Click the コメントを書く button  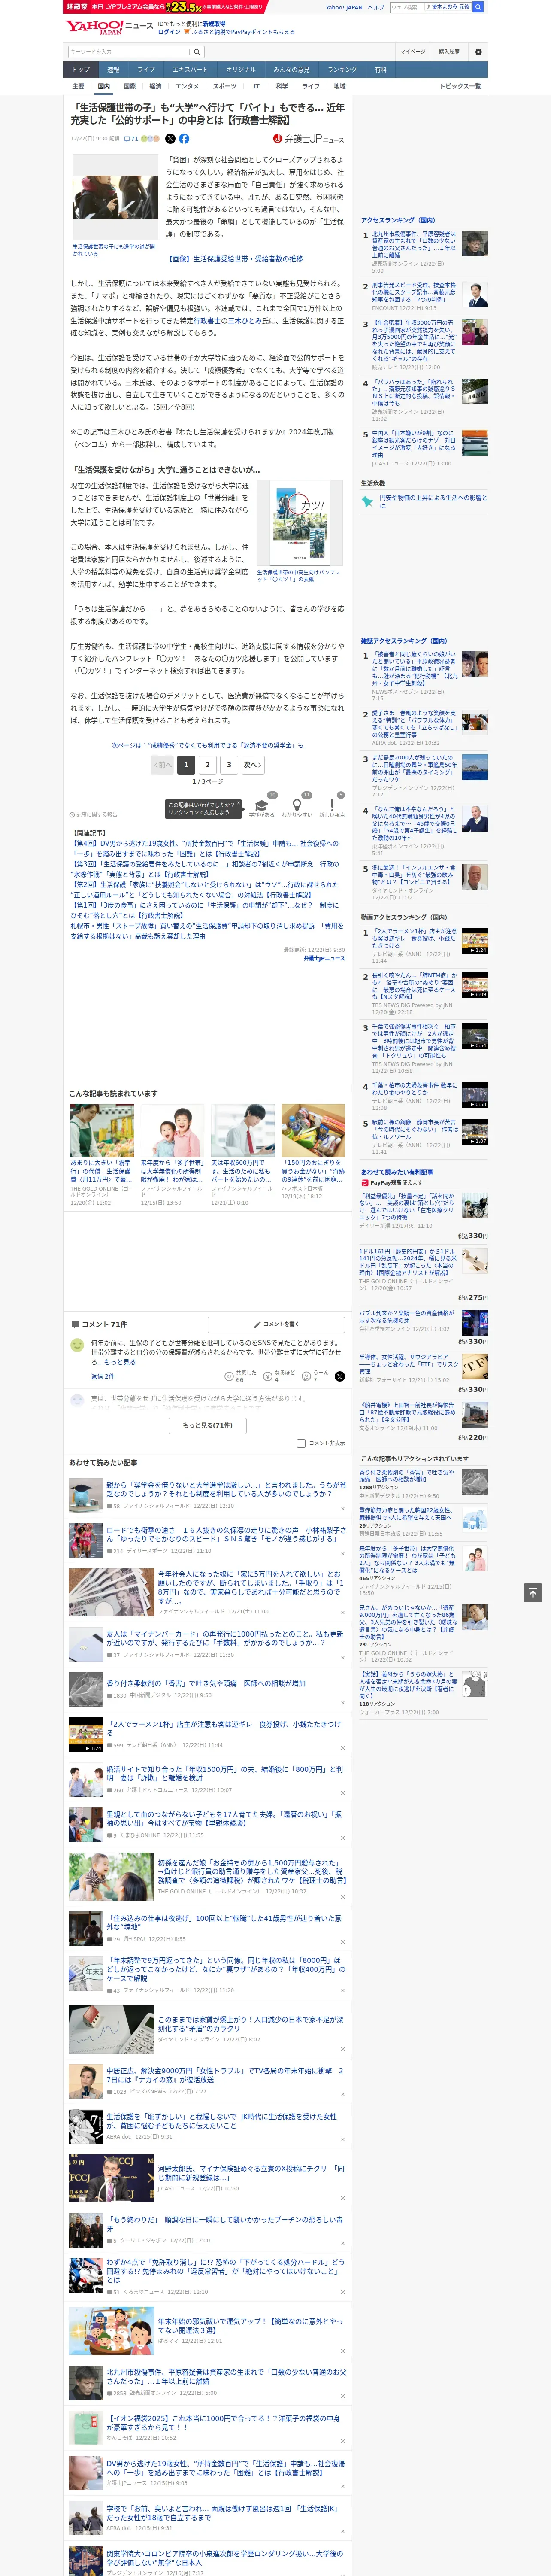[276, 1324]
